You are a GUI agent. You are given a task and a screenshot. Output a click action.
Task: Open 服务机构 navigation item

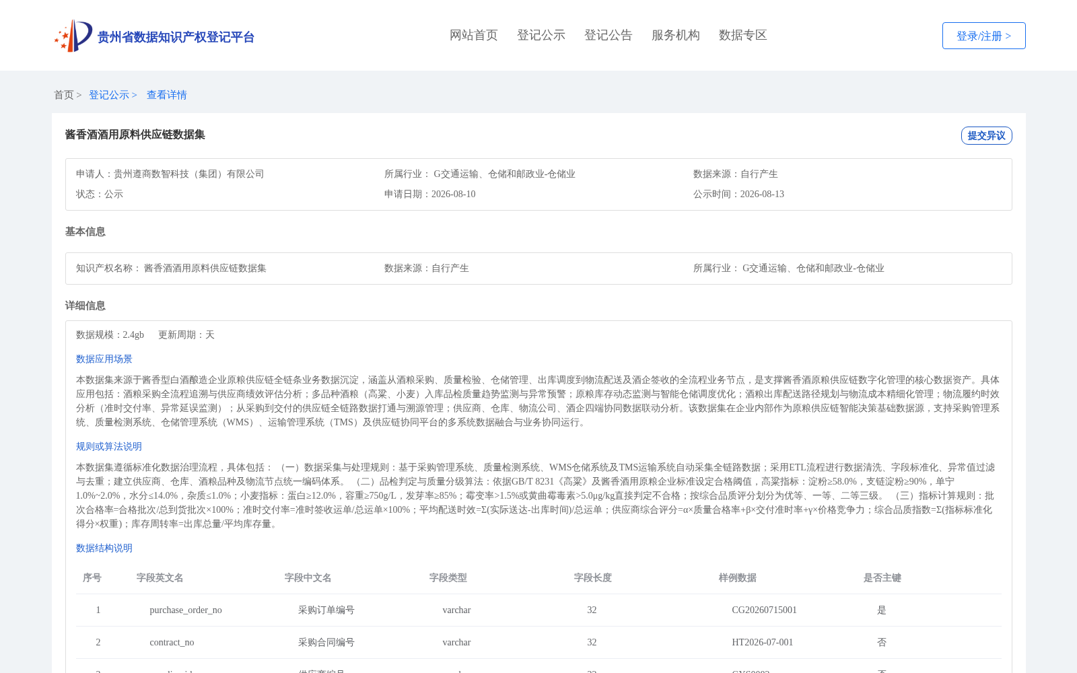tap(676, 35)
